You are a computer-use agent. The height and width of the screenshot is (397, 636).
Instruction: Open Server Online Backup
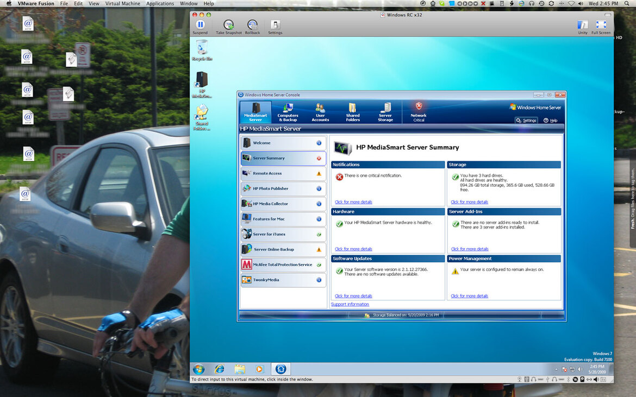coord(283,249)
